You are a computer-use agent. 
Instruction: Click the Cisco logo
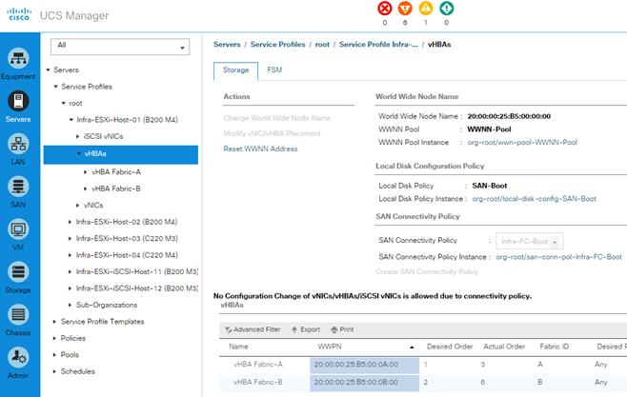19,14
